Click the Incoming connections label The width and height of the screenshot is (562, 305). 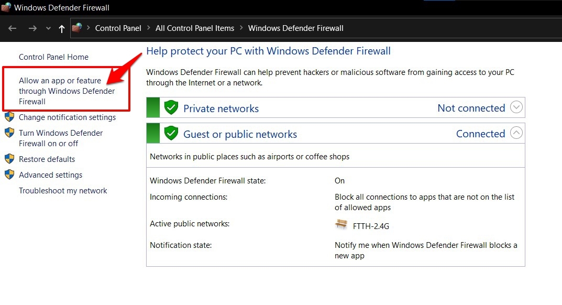coord(189,197)
